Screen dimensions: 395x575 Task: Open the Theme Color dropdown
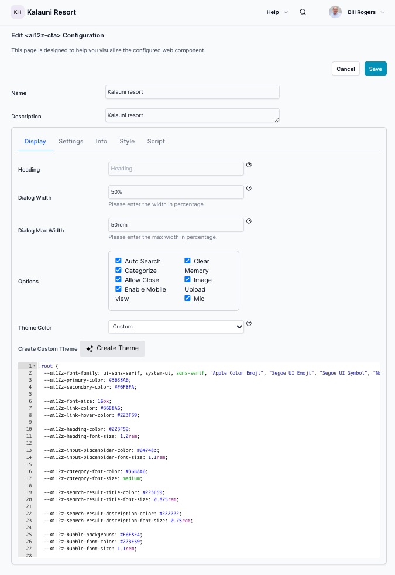176,327
